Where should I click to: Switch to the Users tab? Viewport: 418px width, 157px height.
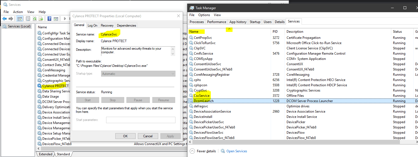tap(268, 22)
